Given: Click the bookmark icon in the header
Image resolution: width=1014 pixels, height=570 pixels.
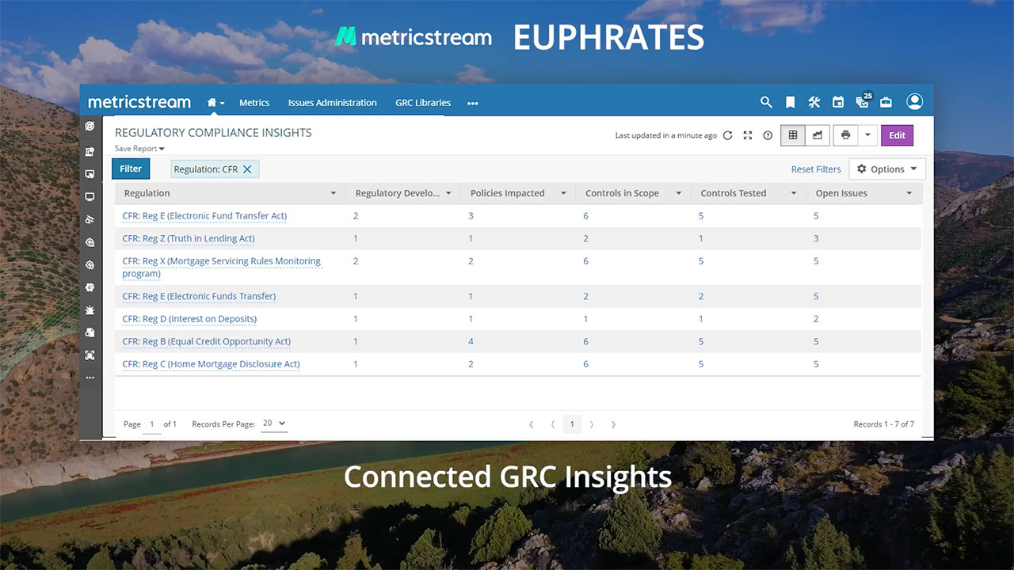Looking at the screenshot, I should [x=790, y=102].
